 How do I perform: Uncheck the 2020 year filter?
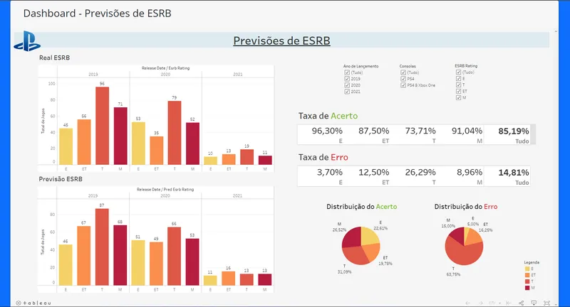pos(347,85)
